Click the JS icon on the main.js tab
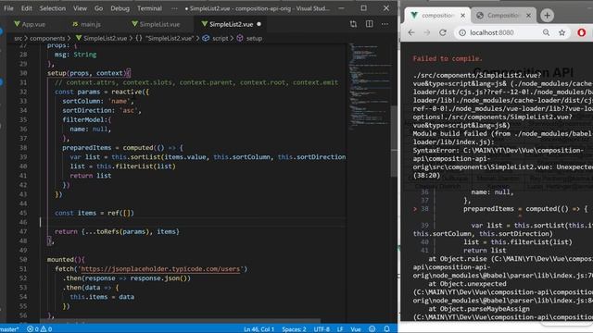This screenshot has width=593, height=333. (x=75, y=24)
